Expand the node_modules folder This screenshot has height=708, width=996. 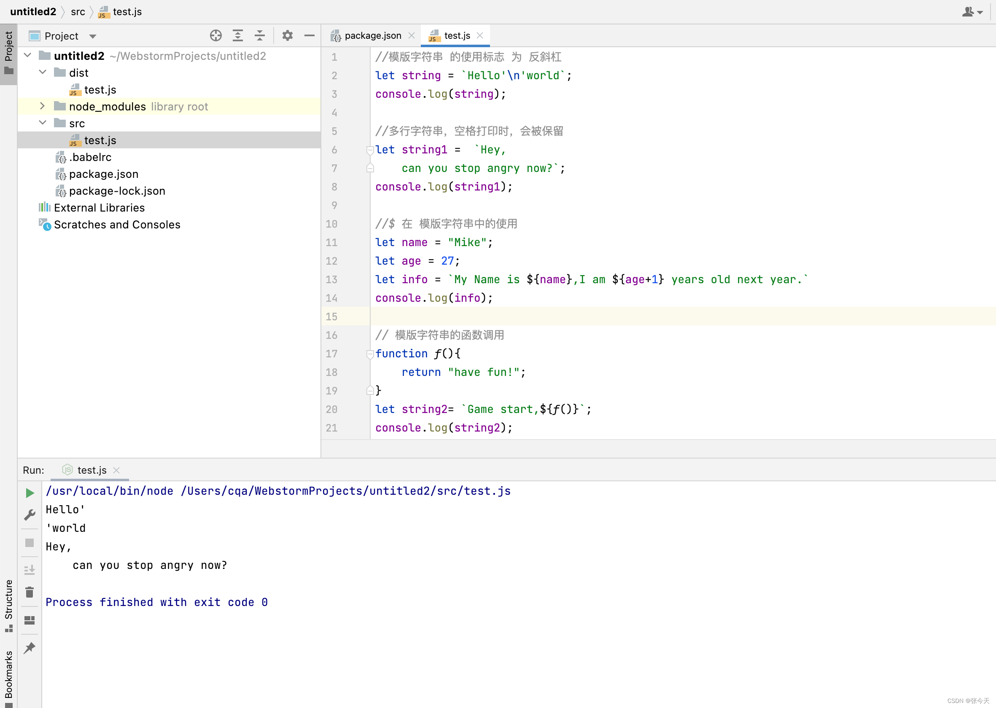tap(43, 106)
